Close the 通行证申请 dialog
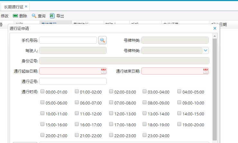Image resolution: width=238 pixels, height=143 pixels. [215, 28]
